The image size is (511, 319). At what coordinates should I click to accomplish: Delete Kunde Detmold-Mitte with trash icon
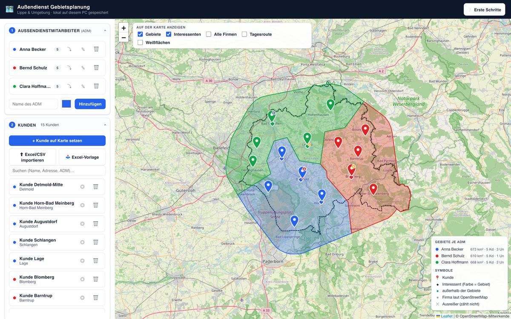point(96,187)
